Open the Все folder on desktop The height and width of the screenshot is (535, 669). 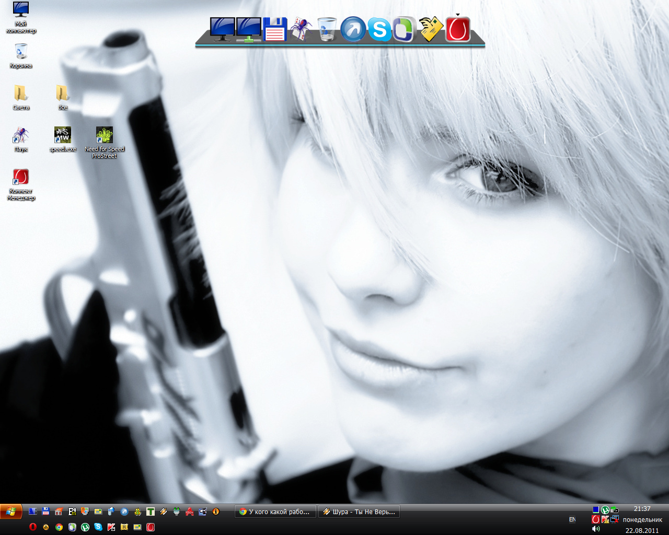pos(62,94)
